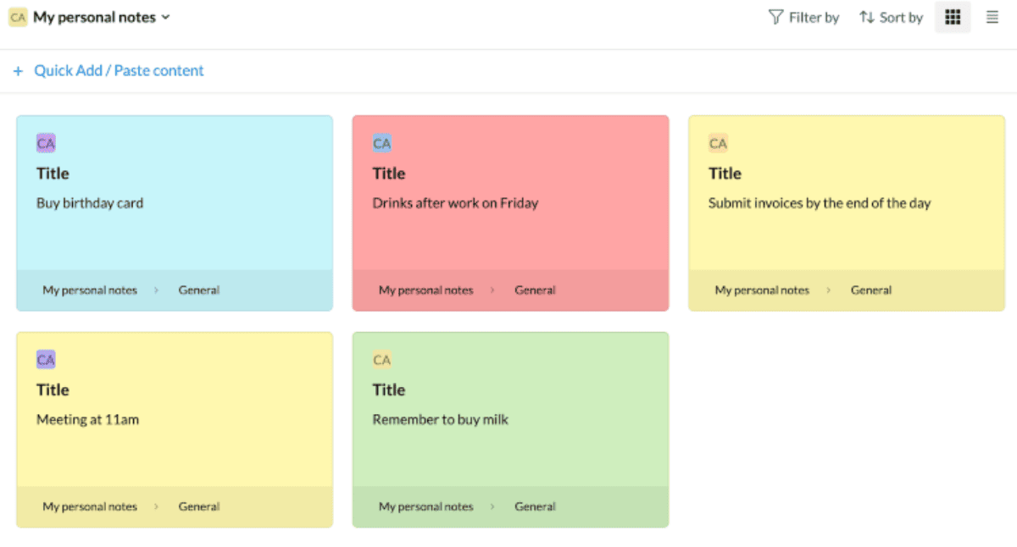Click CA avatar on Meeting at 11am note
This screenshot has width=1017, height=547.
(x=46, y=360)
